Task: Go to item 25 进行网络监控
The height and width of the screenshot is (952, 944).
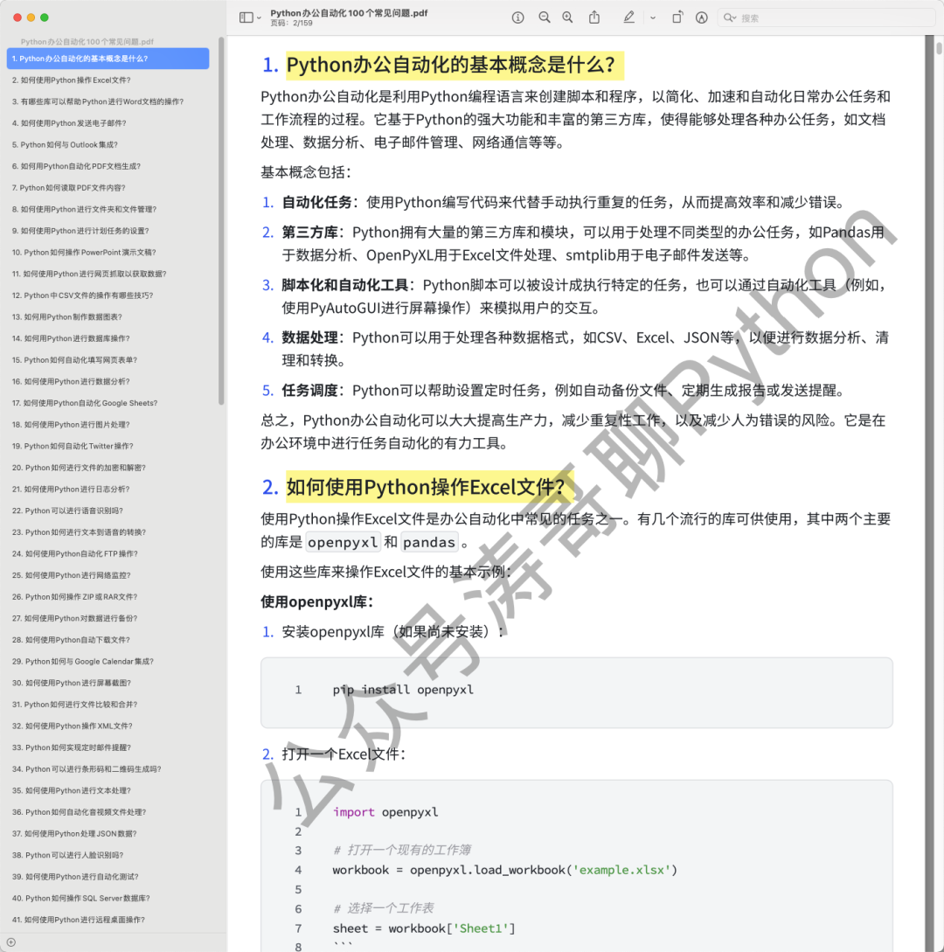Action: pyautogui.click(x=108, y=575)
